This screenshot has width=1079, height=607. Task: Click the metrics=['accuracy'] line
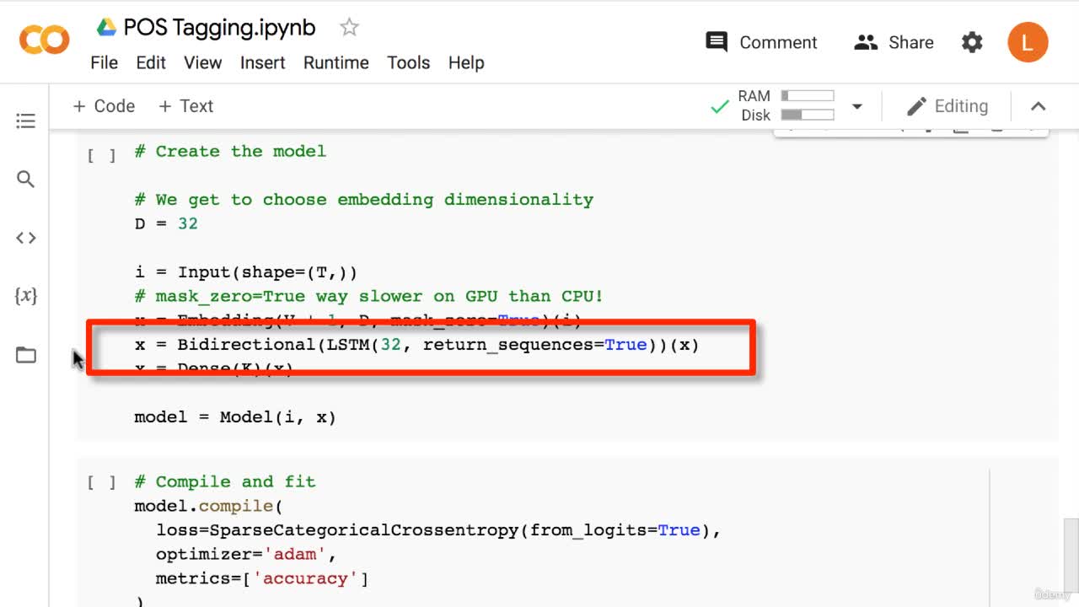click(x=262, y=578)
